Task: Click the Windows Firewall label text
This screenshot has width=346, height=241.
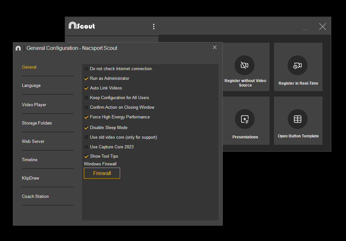Action: click(x=100, y=164)
